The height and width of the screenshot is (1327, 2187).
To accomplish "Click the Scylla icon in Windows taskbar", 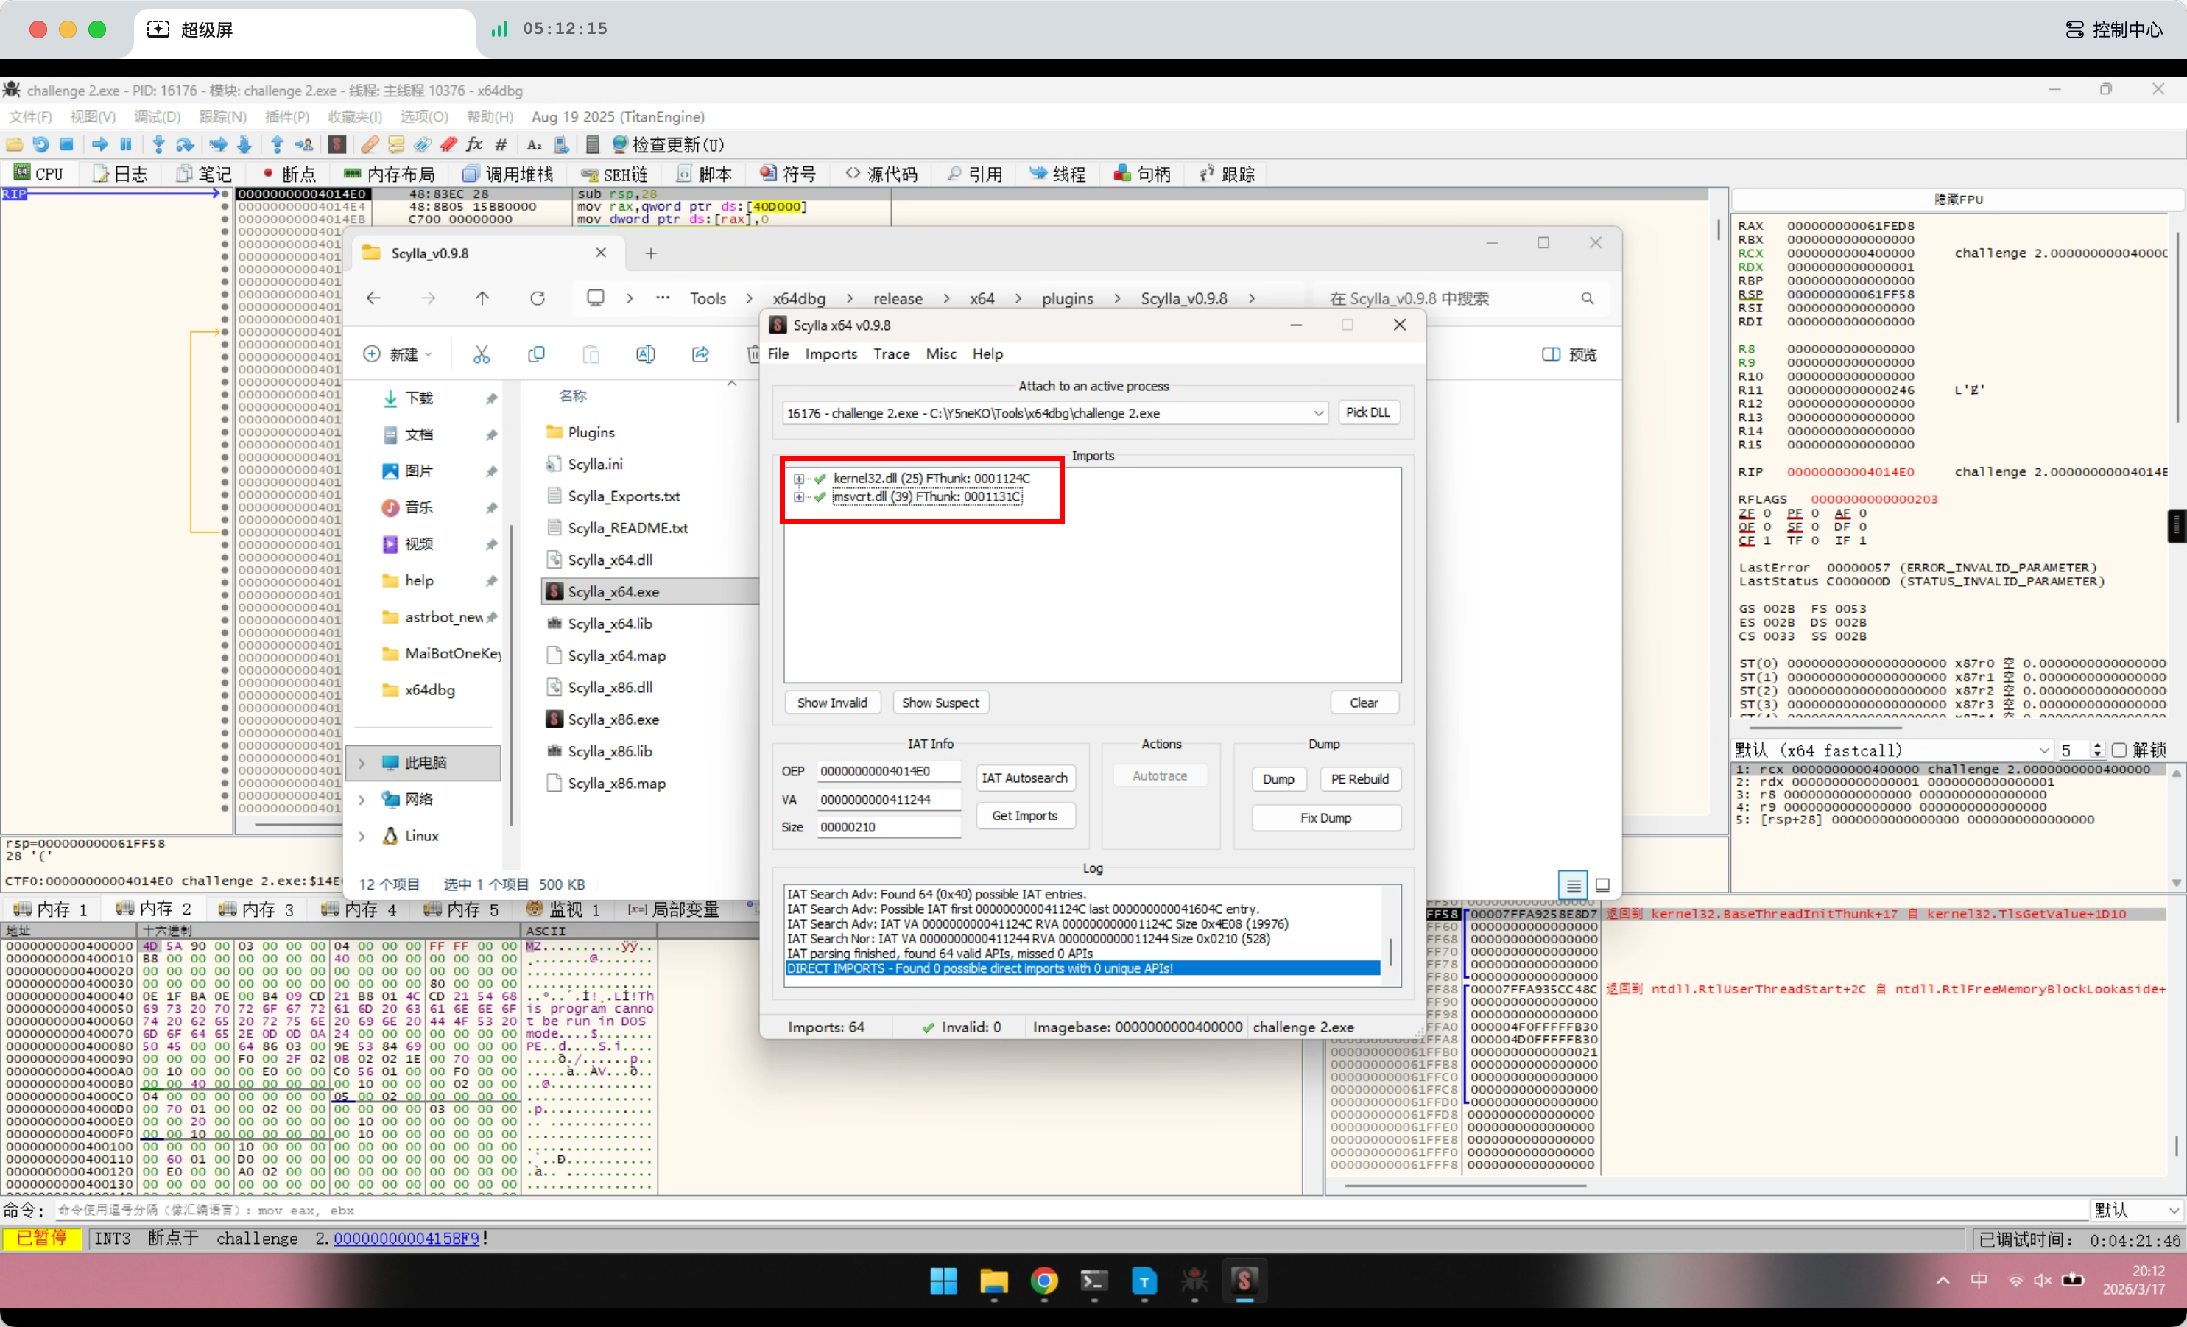I will pos(1244,1280).
